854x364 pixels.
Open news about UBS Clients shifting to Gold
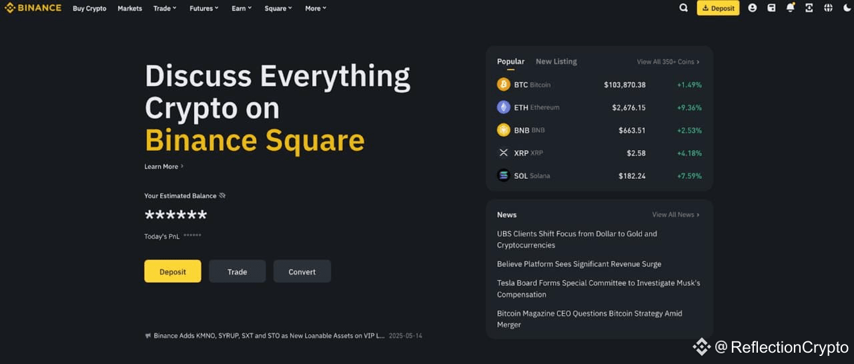[577, 239]
